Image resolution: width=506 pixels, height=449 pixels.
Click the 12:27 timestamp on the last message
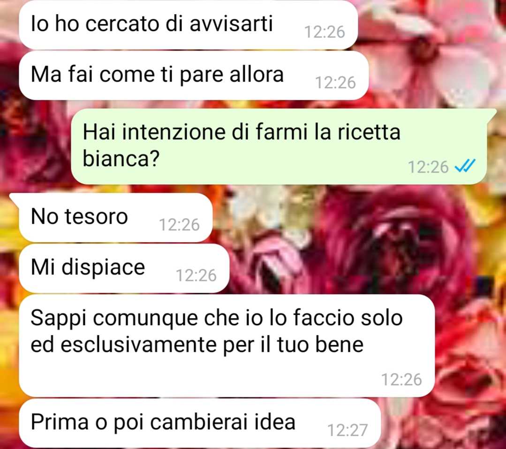point(347,430)
